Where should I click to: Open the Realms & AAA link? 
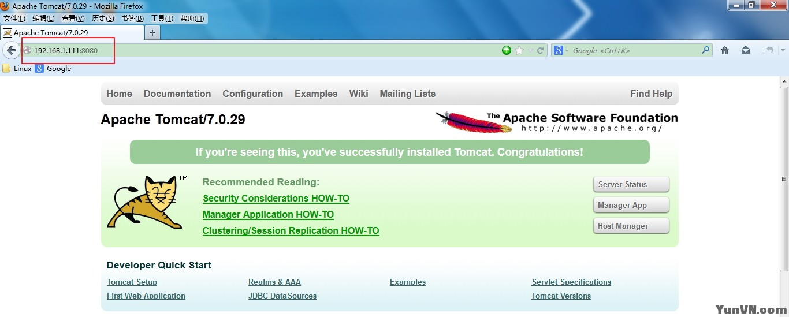(x=274, y=282)
